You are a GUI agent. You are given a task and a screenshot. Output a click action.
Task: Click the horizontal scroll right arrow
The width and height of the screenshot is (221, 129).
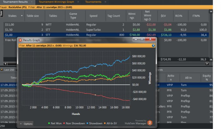pyautogui.click(x=207, y=64)
